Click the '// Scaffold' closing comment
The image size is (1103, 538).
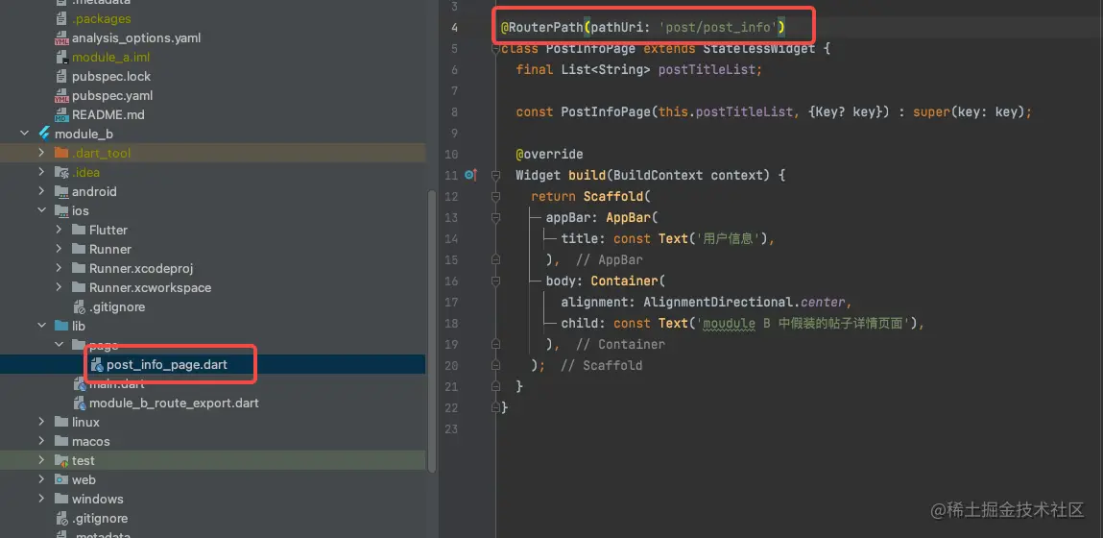coord(602,365)
